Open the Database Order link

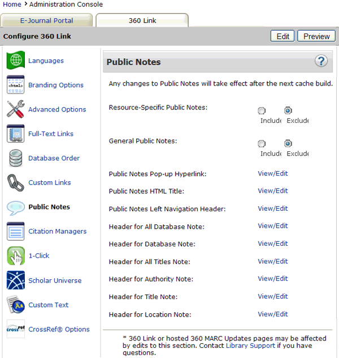coord(54,158)
